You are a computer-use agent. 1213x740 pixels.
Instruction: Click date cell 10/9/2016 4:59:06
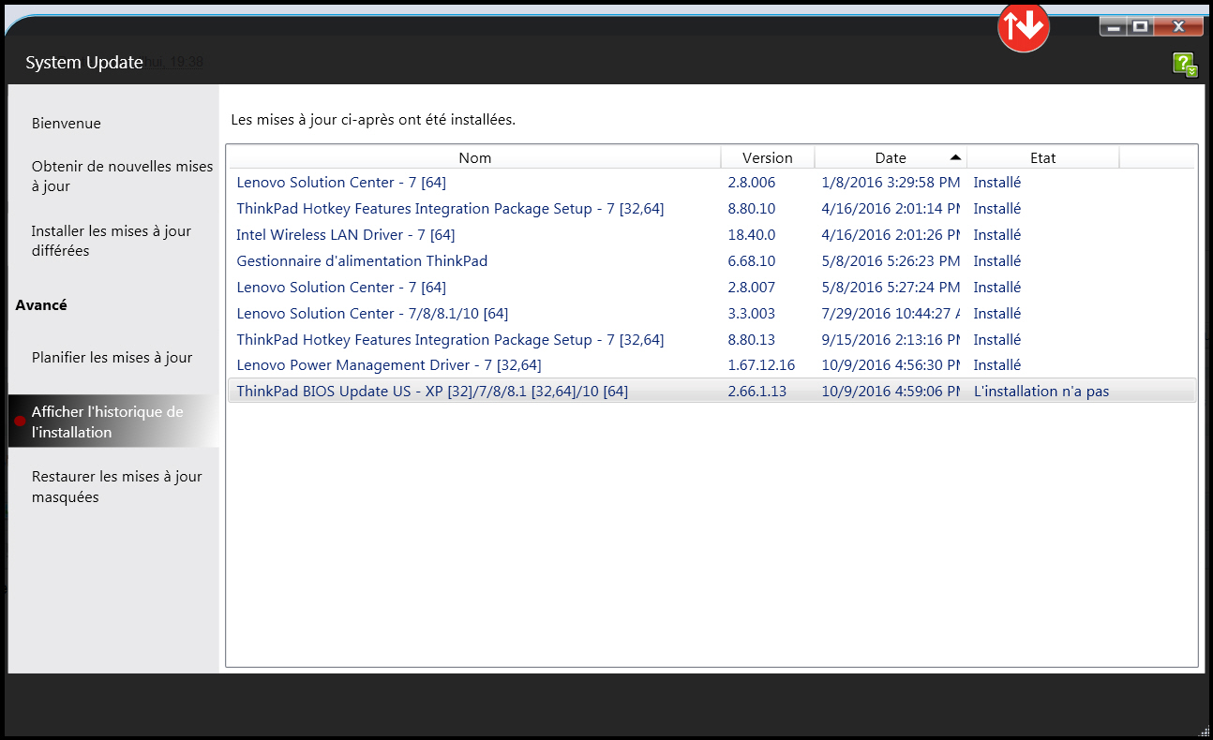[891, 392]
